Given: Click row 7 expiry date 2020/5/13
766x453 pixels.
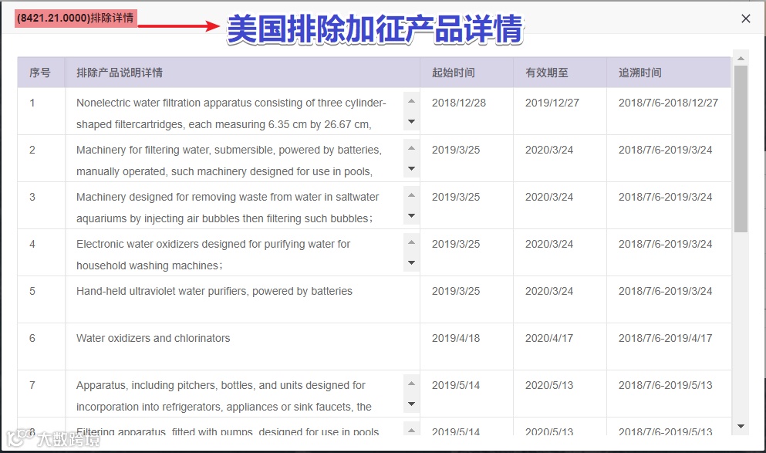Looking at the screenshot, I should [549, 385].
